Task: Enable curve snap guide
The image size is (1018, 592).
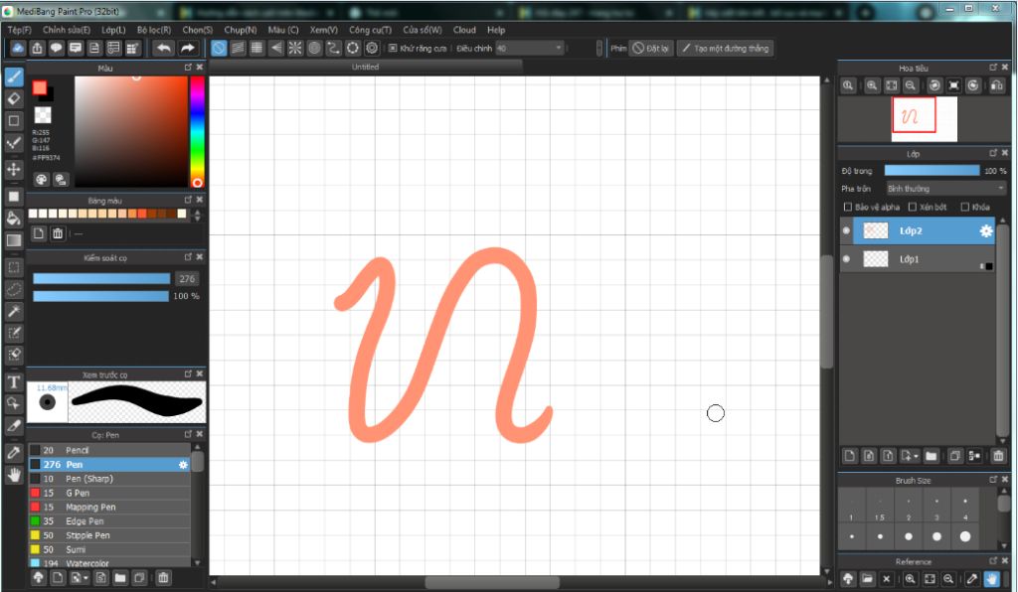Action: coord(333,48)
